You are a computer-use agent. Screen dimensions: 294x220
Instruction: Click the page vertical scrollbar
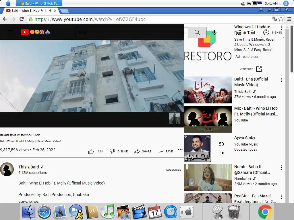pyautogui.click(x=292, y=49)
